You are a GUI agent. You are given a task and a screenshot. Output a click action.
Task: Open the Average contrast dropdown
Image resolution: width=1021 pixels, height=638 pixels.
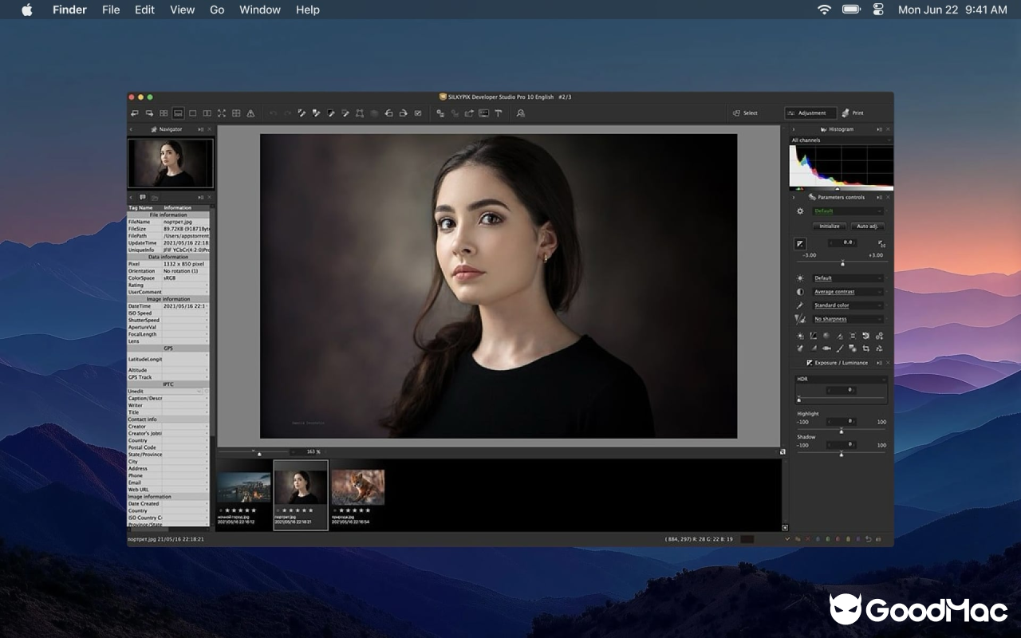(x=848, y=292)
